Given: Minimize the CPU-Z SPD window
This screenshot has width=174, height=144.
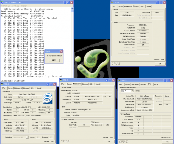Looking at the screenshot, I should tap(165, 80).
